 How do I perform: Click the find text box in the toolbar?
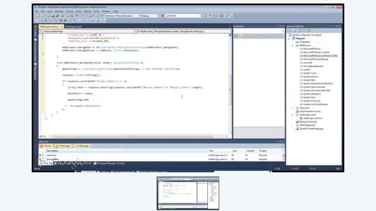click(183, 16)
